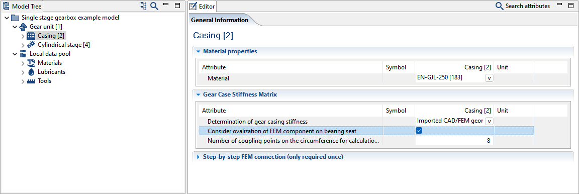The width and height of the screenshot is (579, 194).
Task: Select Casing [2] in the model tree
Action: [51, 36]
